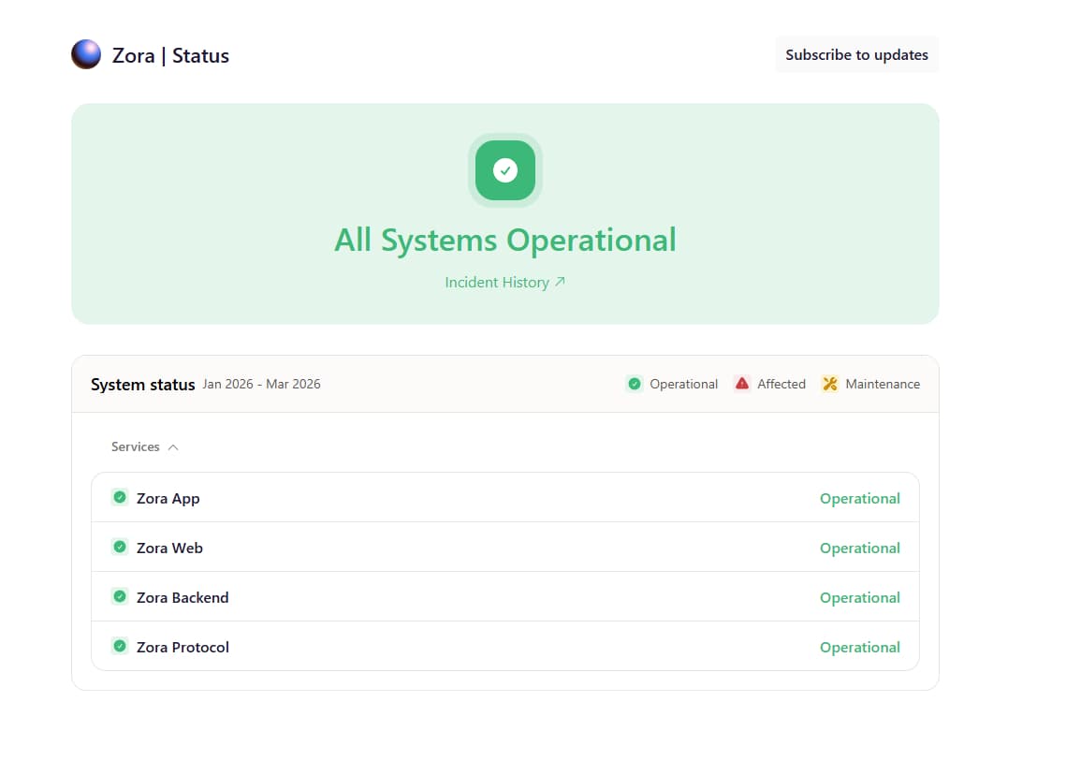Click the Services group label
Screen dimensions: 1066x775
click(x=136, y=447)
